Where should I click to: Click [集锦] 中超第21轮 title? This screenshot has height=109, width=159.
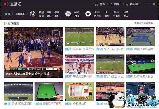76,104
